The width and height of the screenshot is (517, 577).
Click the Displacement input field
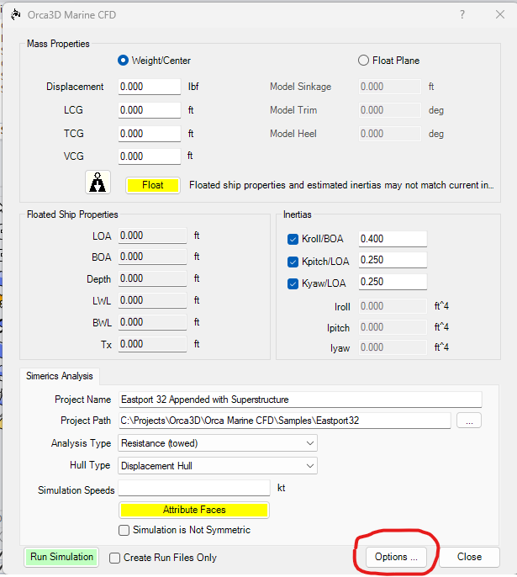[x=150, y=87]
